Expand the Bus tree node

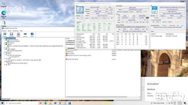click(x=4, y=48)
